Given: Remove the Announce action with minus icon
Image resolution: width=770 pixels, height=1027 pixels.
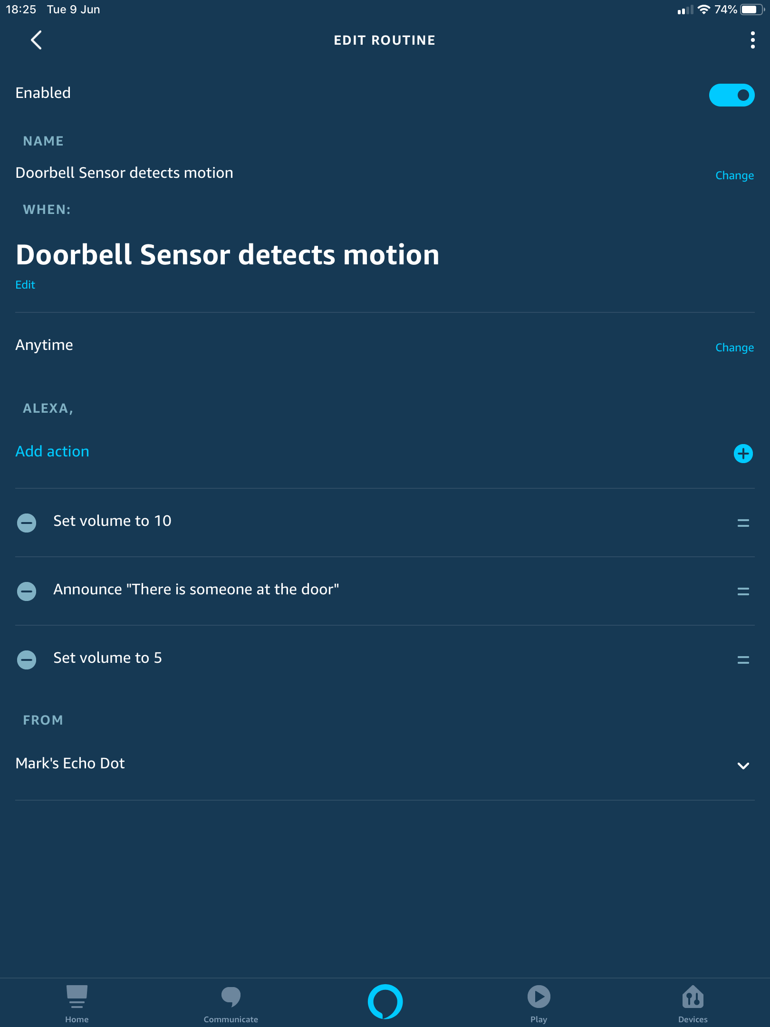Looking at the screenshot, I should click(x=27, y=591).
